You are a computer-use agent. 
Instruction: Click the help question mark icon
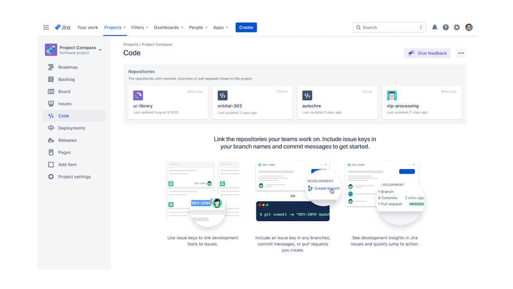[446, 27]
